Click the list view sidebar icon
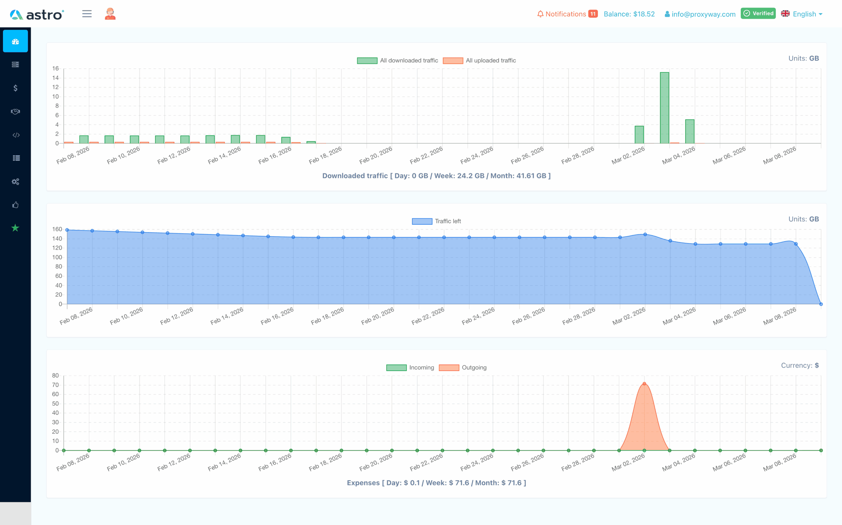Image resolution: width=842 pixels, height=525 pixels. pos(16,158)
